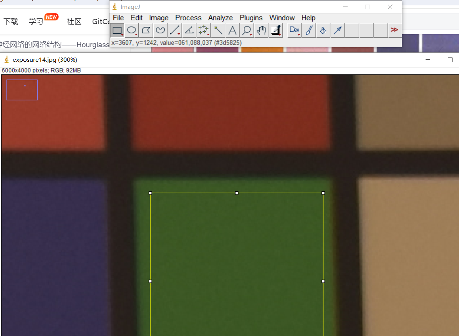Open the Plugins menu
Image resolution: width=459 pixels, height=336 pixels.
click(251, 18)
